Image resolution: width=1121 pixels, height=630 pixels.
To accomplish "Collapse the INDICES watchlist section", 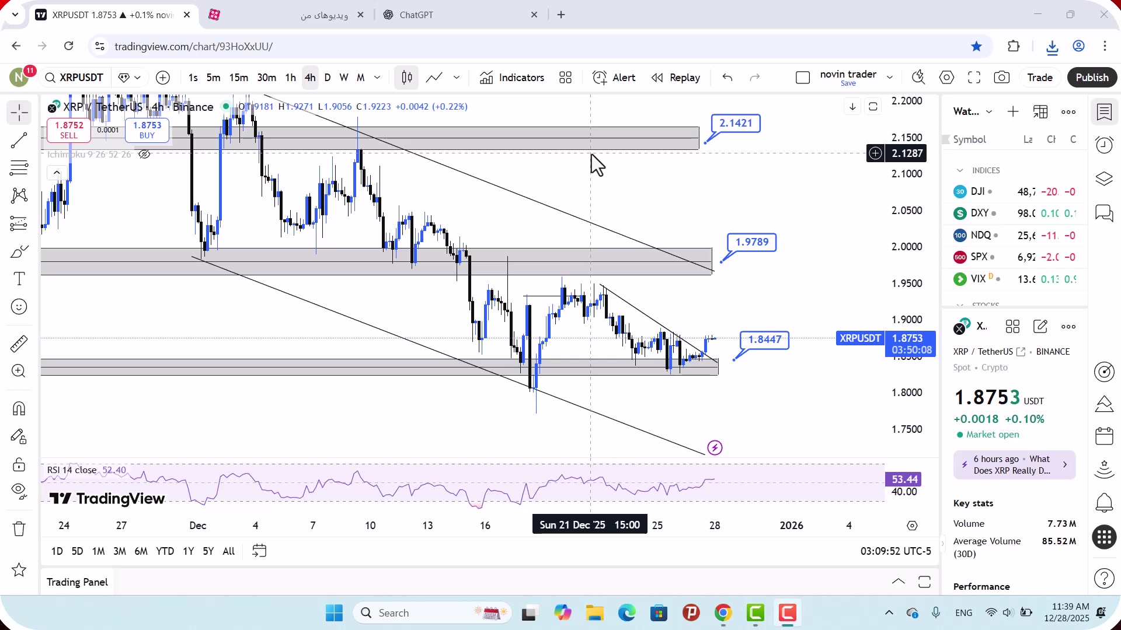I will click(x=960, y=170).
